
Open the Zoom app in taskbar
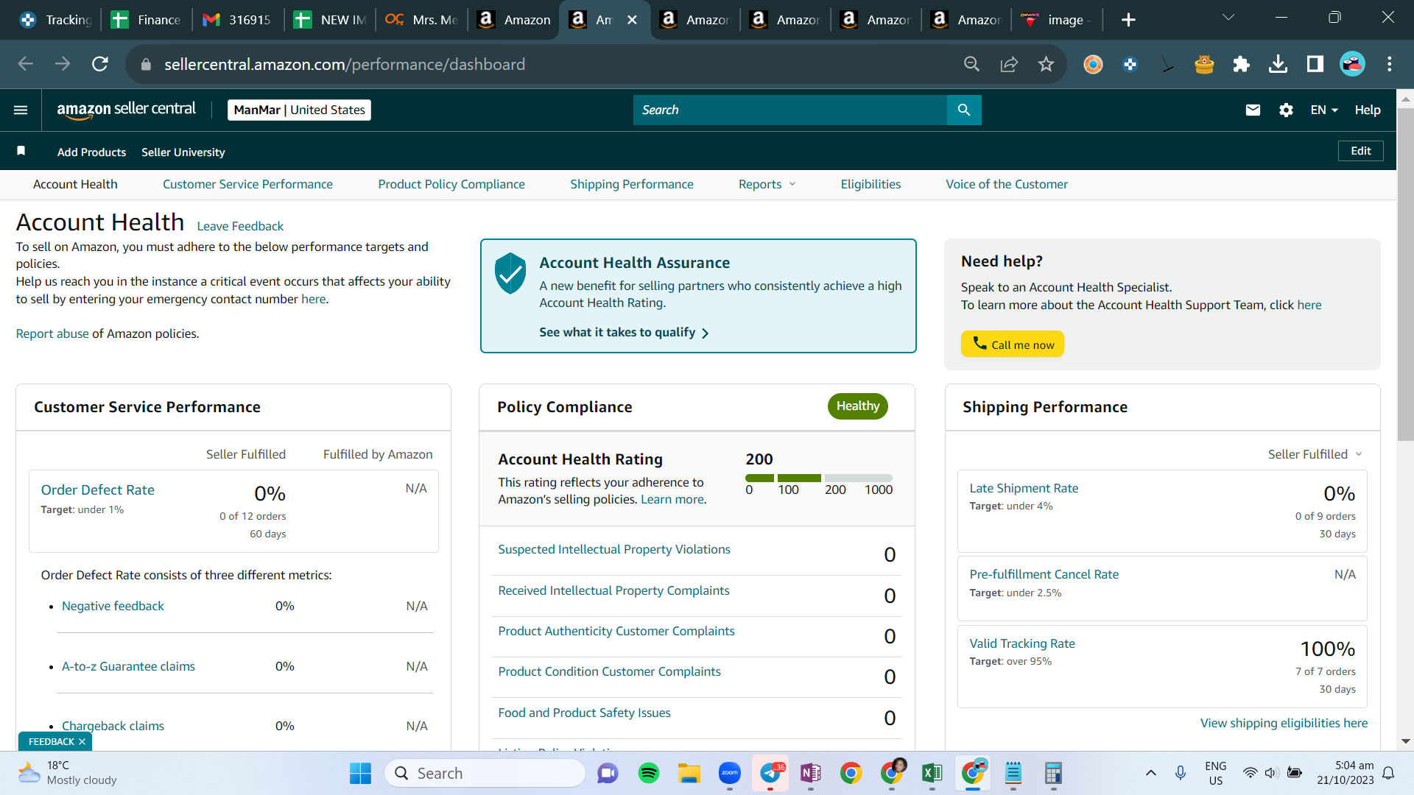(730, 773)
